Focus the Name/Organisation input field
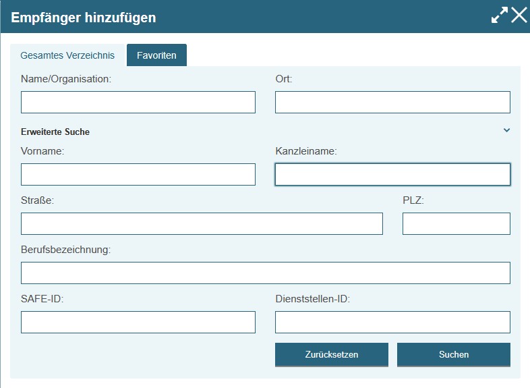 click(138, 102)
